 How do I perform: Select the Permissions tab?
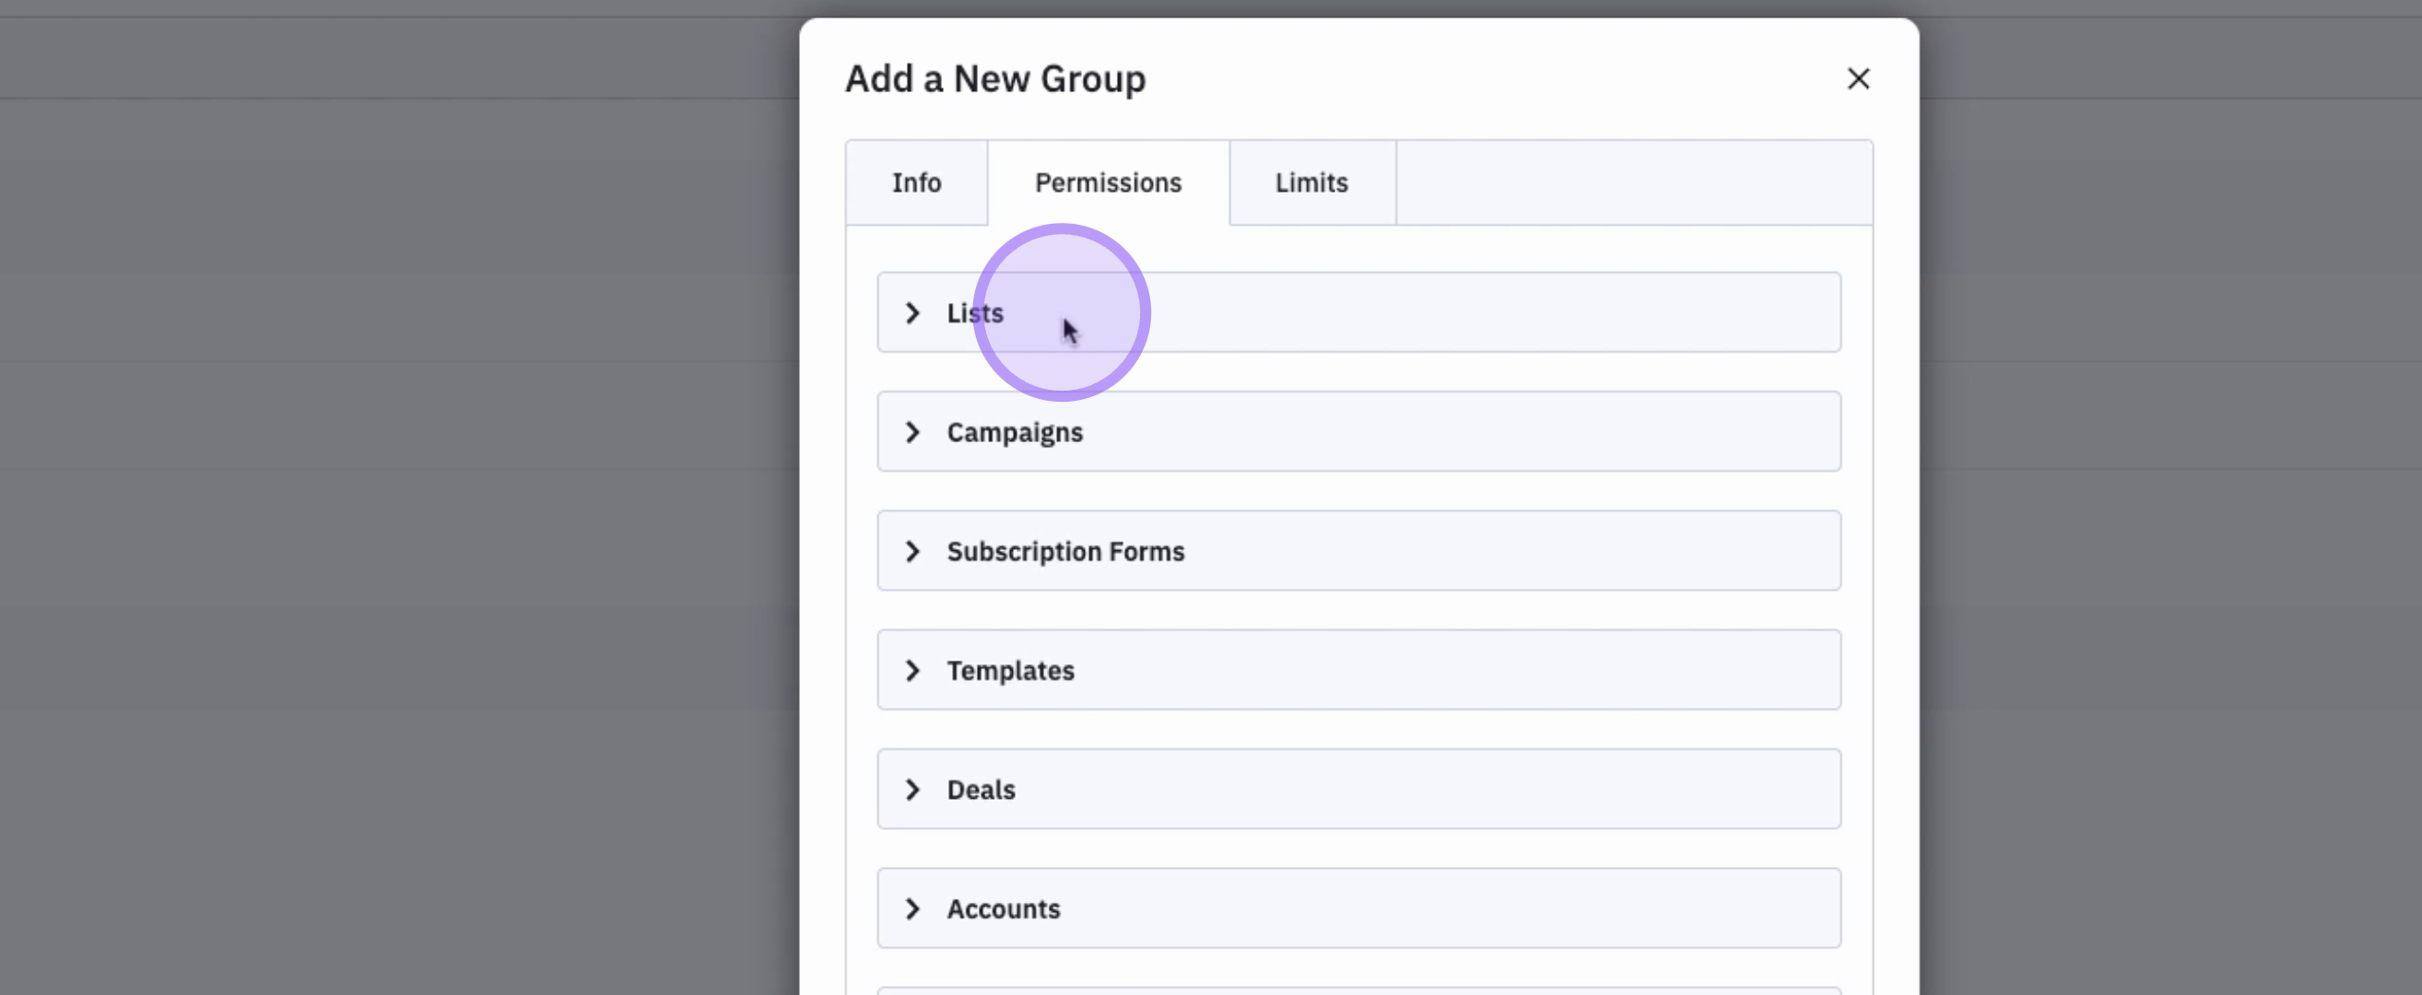(1108, 182)
